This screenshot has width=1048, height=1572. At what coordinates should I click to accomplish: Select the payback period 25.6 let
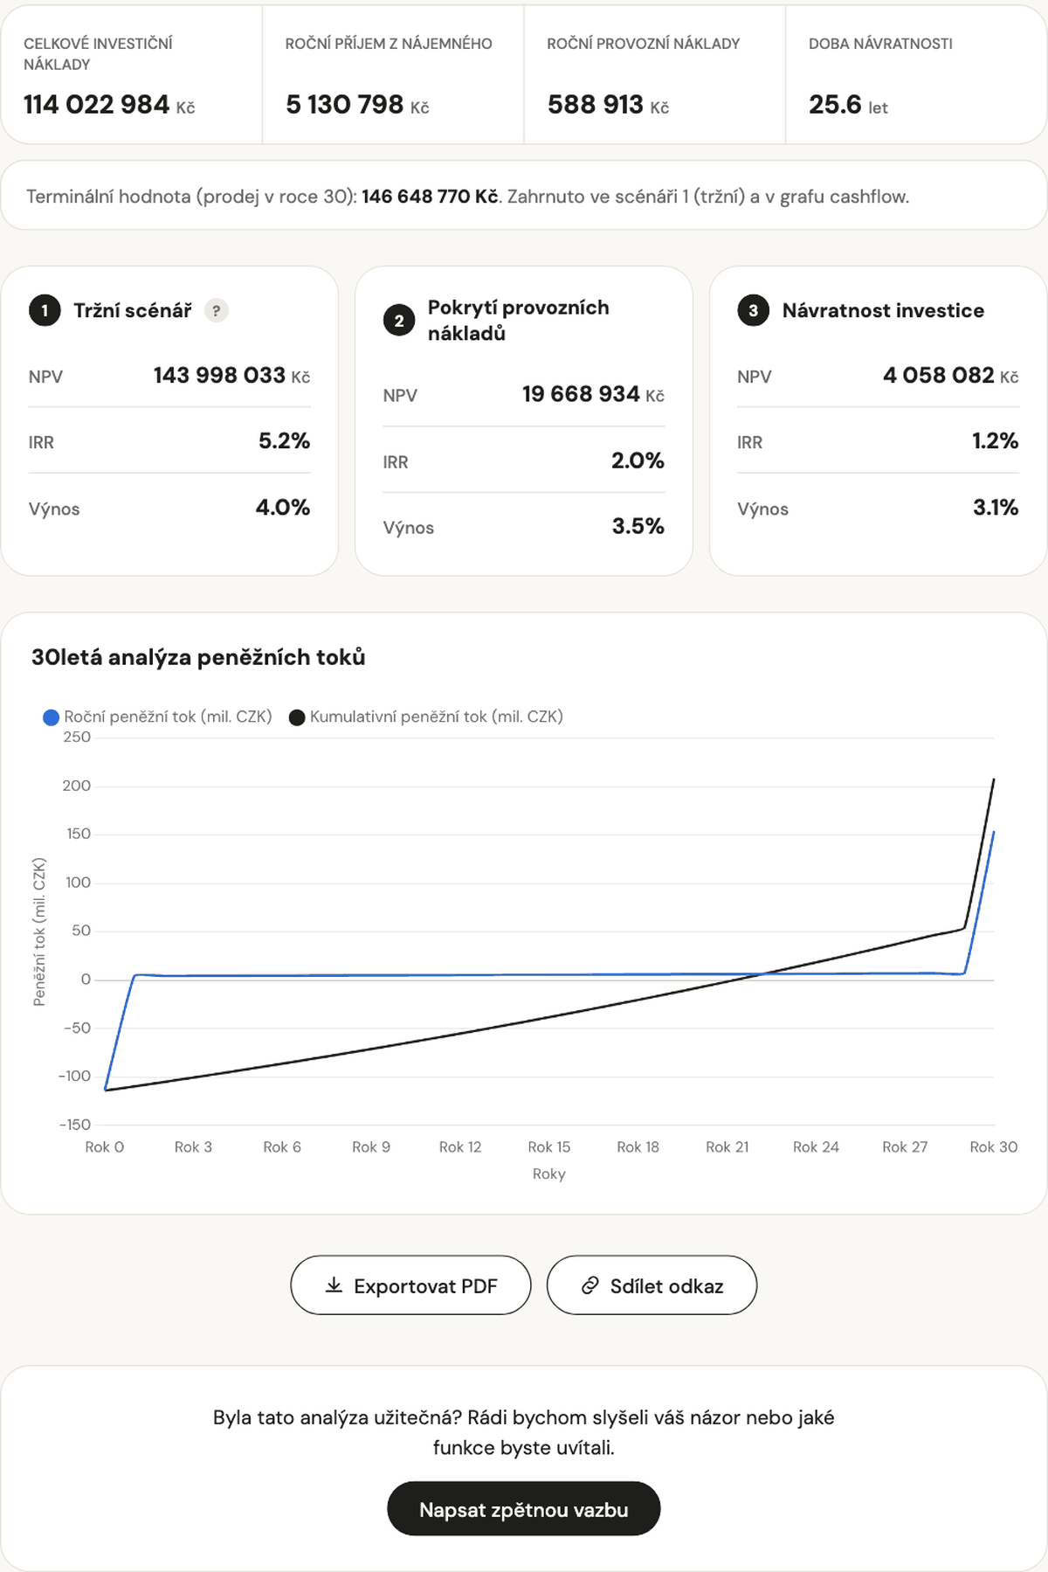click(848, 105)
